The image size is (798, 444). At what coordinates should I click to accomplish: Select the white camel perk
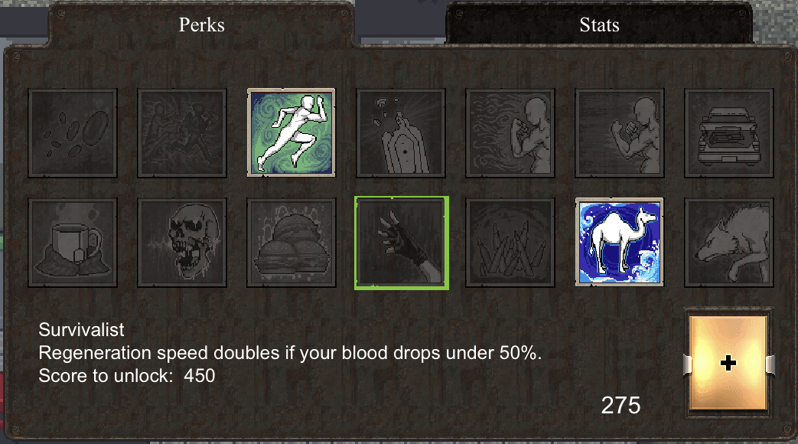tap(620, 242)
